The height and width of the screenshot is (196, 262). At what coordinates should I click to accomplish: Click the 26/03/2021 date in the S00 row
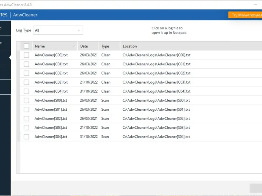click(x=89, y=100)
